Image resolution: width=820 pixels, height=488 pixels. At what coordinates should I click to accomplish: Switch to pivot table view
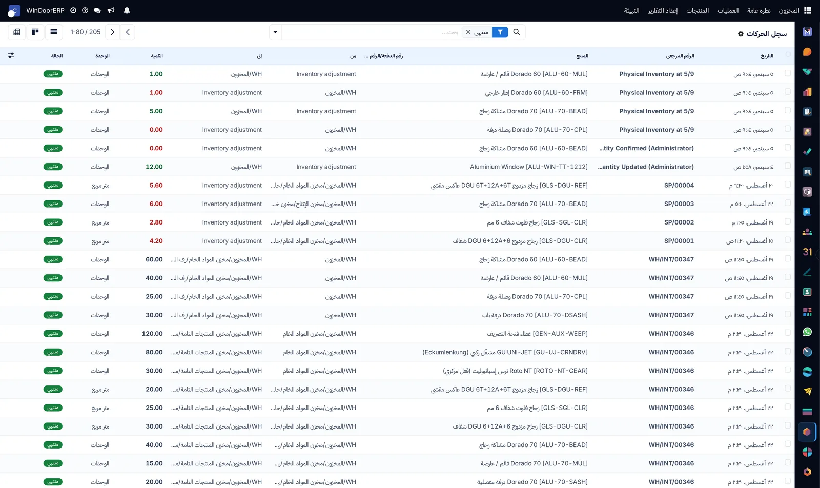click(x=17, y=32)
